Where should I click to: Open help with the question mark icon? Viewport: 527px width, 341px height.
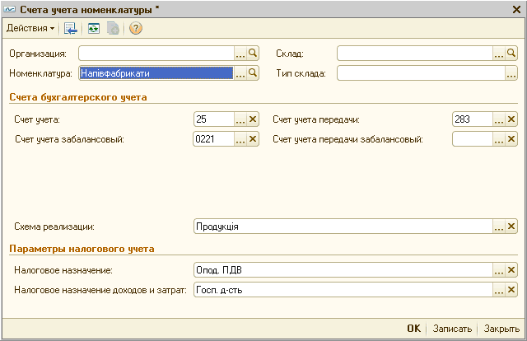(136, 28)
